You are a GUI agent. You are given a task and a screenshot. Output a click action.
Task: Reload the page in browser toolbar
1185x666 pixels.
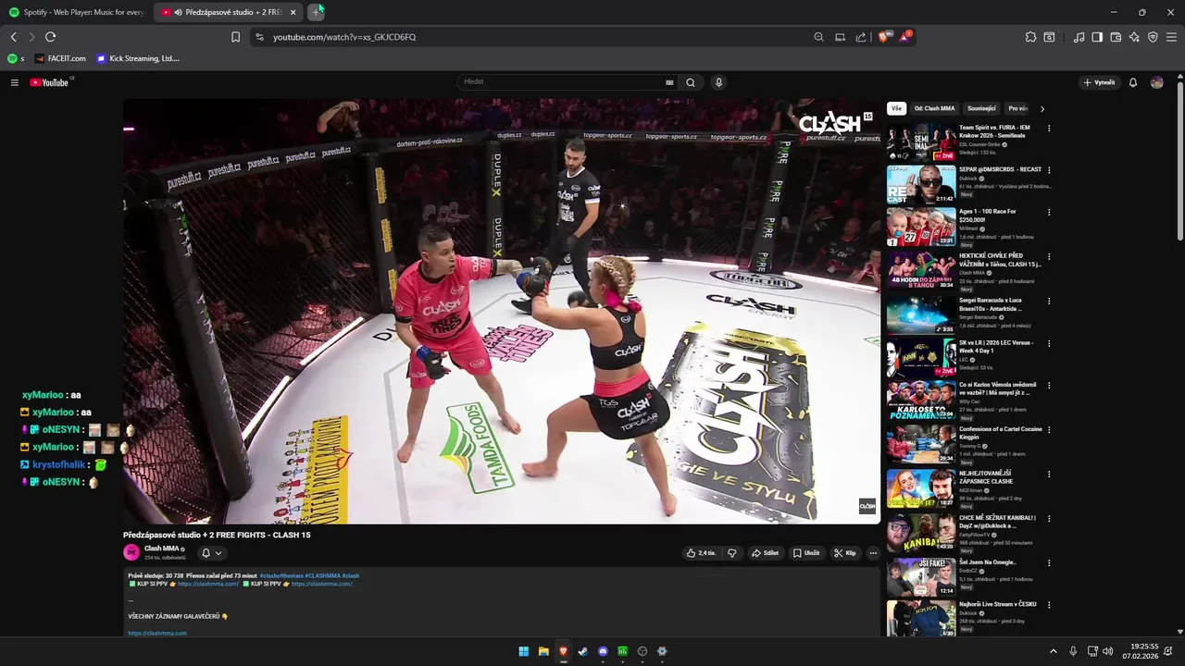click(x=50, y=37)
